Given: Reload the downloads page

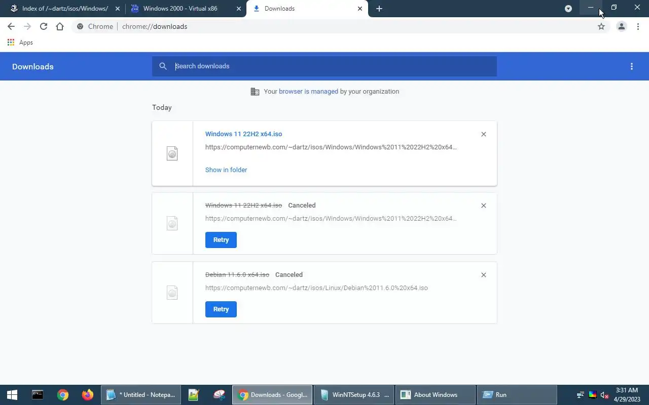Looking at the screenshot, I should pos(44,26).
